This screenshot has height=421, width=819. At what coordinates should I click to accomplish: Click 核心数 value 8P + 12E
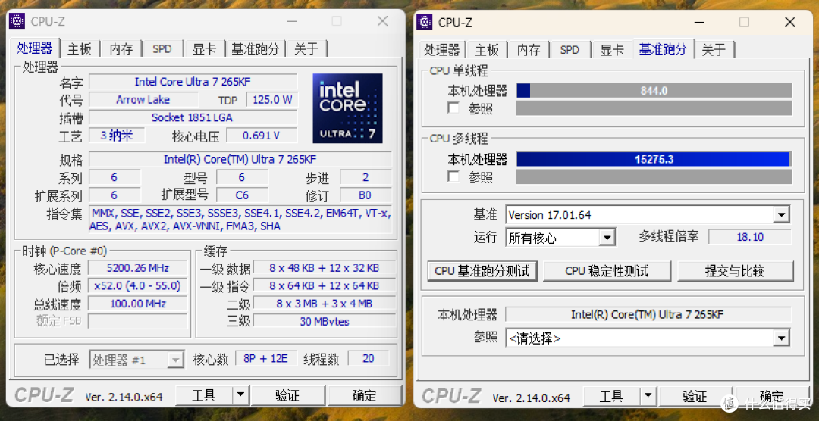pyautogui.click(x=266, y=359)
